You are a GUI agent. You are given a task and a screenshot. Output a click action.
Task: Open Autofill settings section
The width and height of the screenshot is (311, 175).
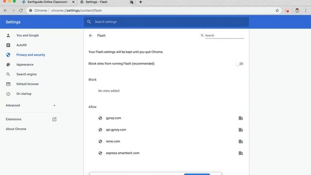(21, 45)
